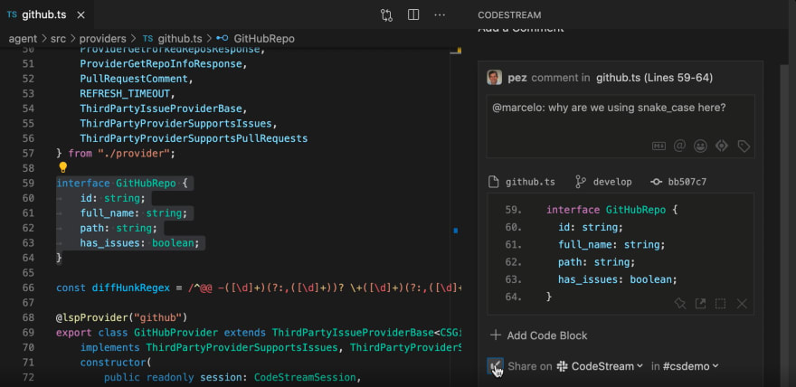796x387 pixels.
Task: Open code block in editor icon
Action: [700, 303]
